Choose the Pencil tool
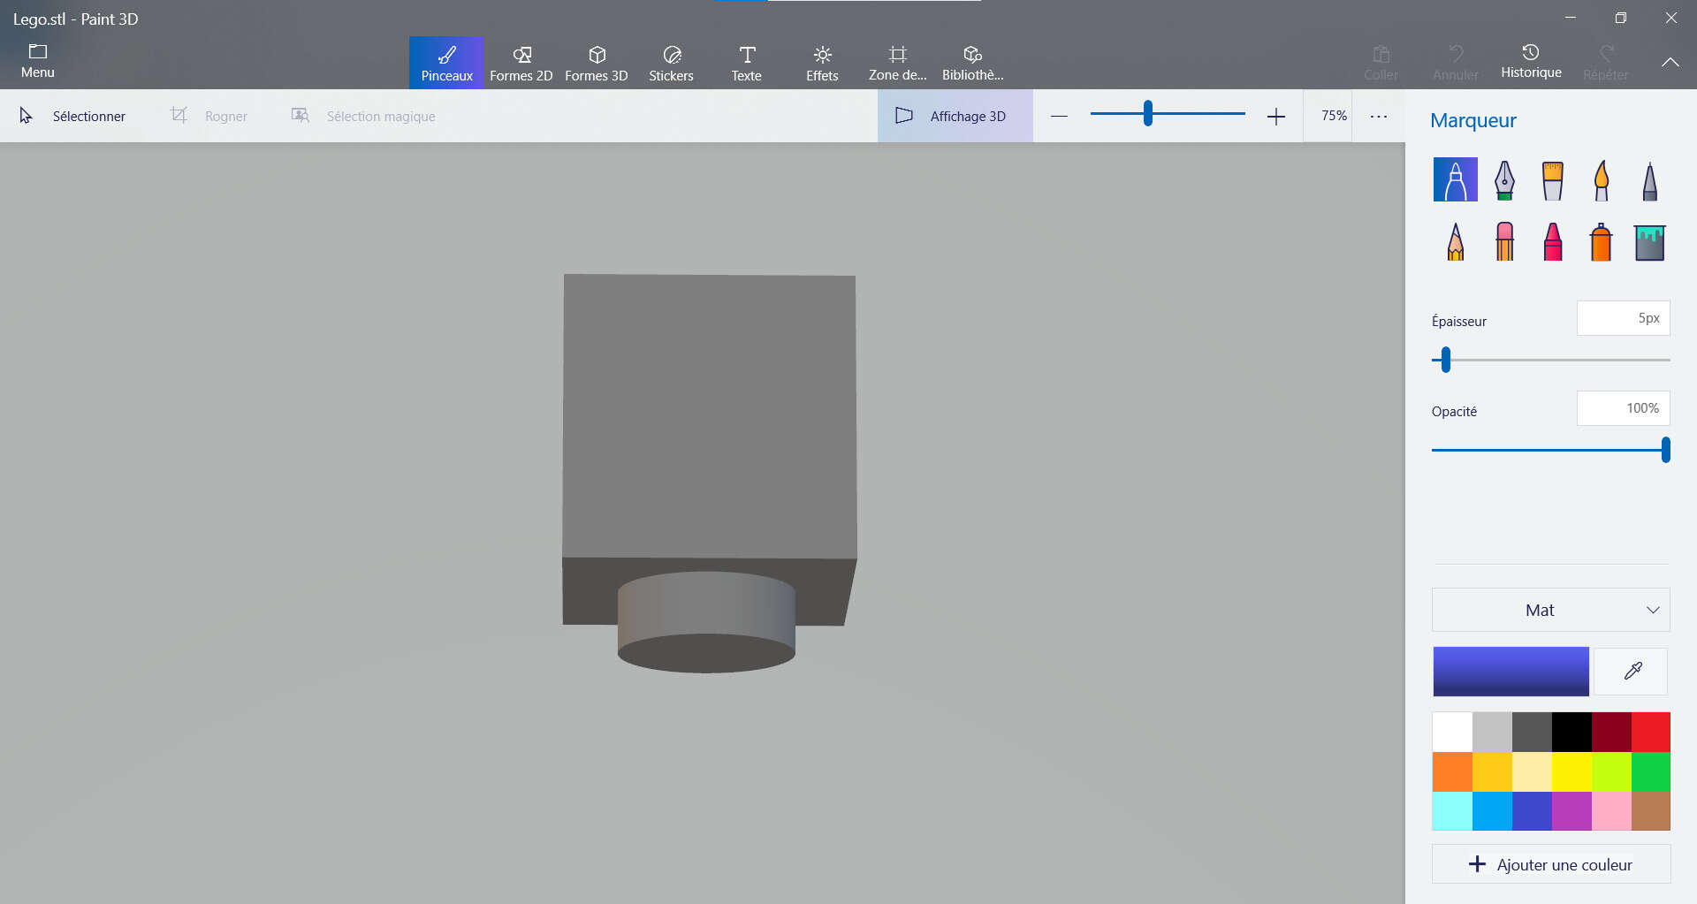 (x=1455, y=240)
